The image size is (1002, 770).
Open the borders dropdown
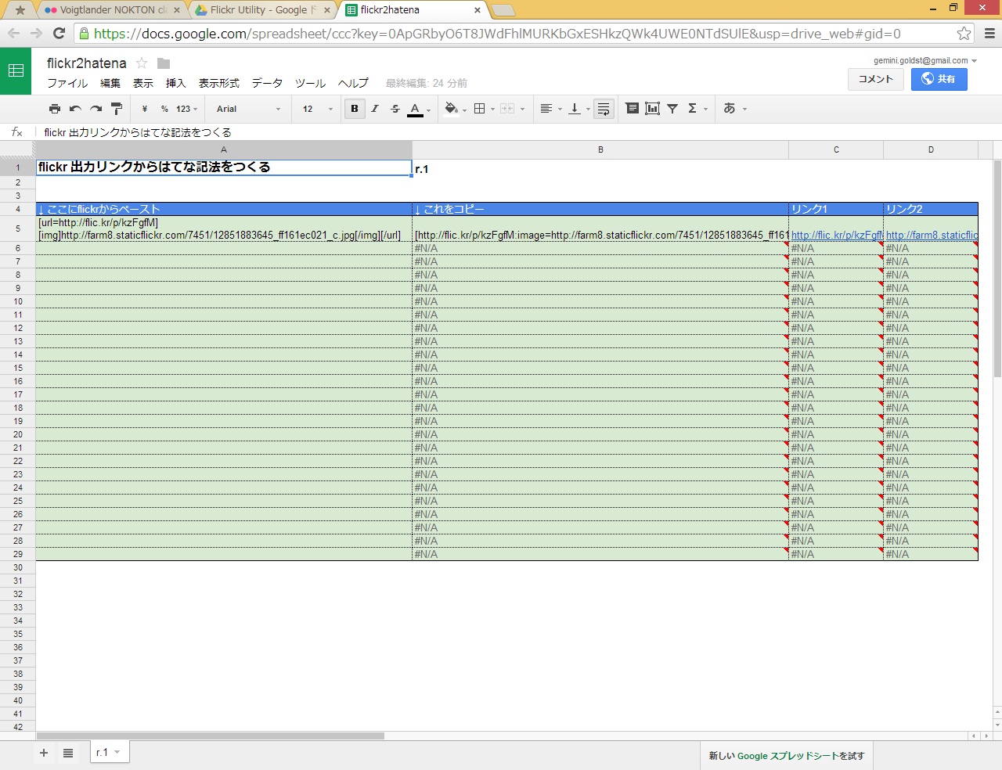(484, 109)
